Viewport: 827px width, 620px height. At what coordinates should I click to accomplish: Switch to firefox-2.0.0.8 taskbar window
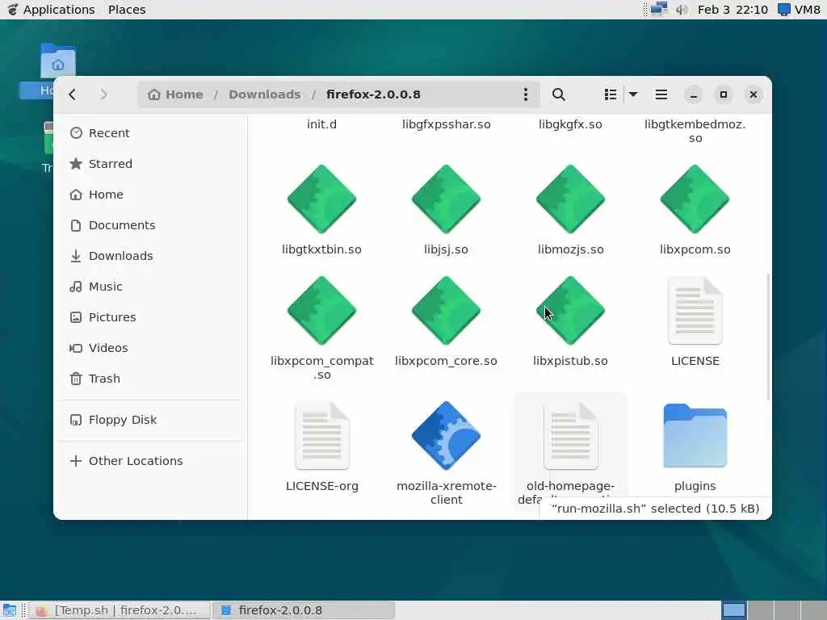[304, 610]
